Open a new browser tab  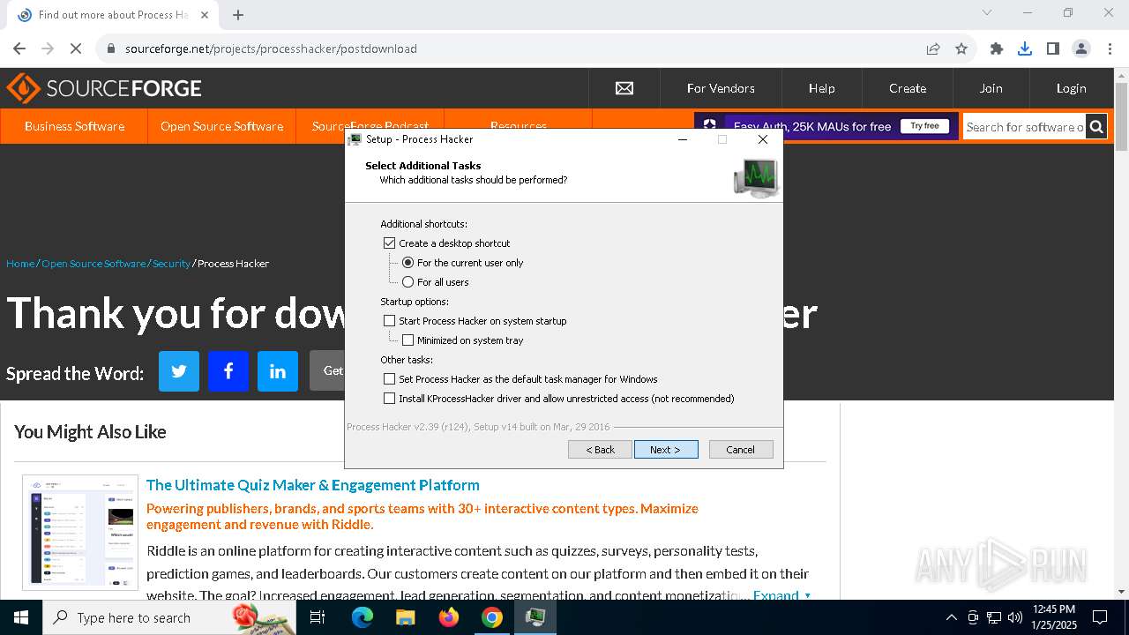(238, 15)
